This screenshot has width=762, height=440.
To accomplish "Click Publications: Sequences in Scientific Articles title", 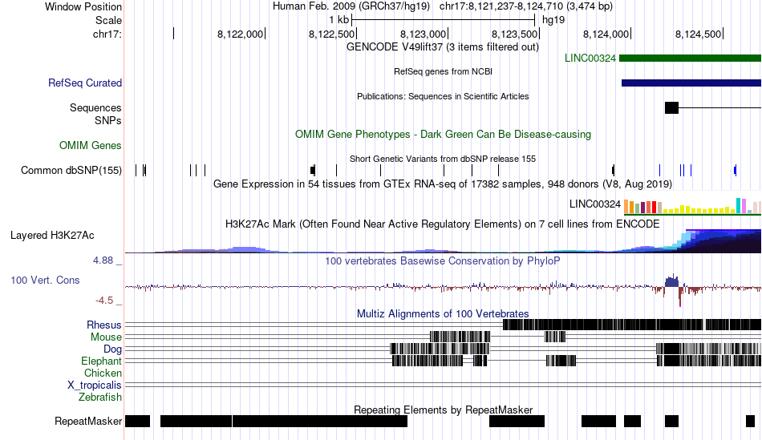I will point(443,96).
